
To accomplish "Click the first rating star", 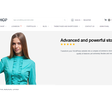I will (x=62, y=44).
